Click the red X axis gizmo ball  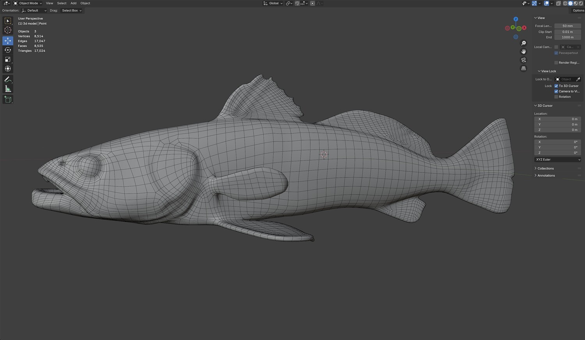point(524,28)
